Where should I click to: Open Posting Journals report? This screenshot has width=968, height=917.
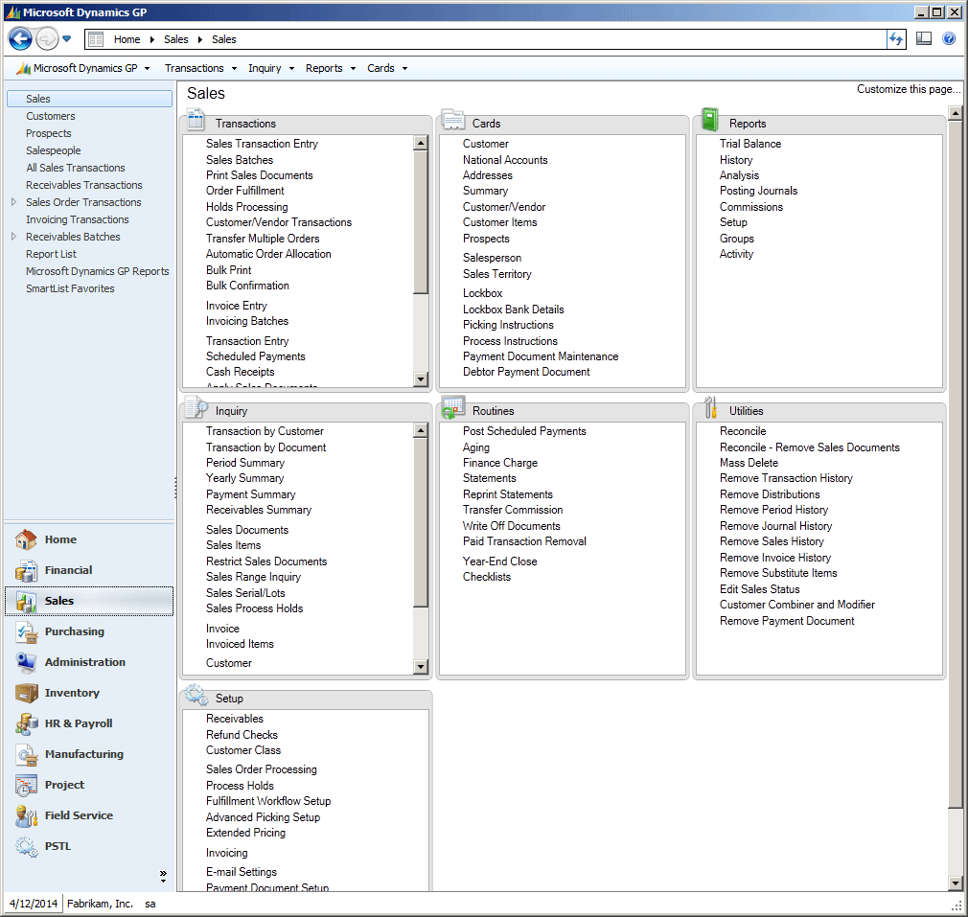[758, 192]
